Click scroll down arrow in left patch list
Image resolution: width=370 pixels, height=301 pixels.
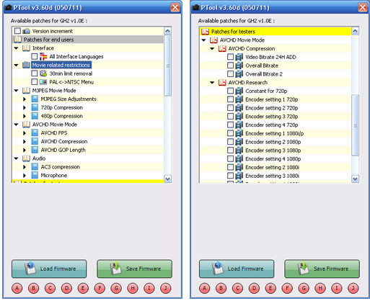click(167, 179)
